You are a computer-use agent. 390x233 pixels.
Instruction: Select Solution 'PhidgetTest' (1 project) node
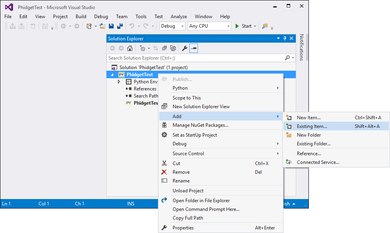pyautogui.click(x=153, y=68)
